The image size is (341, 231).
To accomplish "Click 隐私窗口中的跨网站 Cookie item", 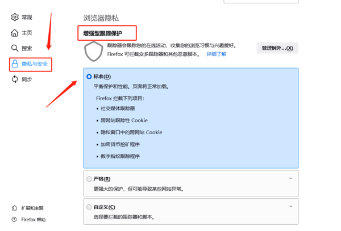I will point(131,132).
